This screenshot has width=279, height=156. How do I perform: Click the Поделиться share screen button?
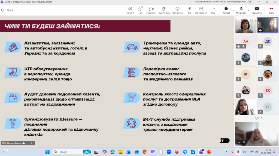coord(257,10)
